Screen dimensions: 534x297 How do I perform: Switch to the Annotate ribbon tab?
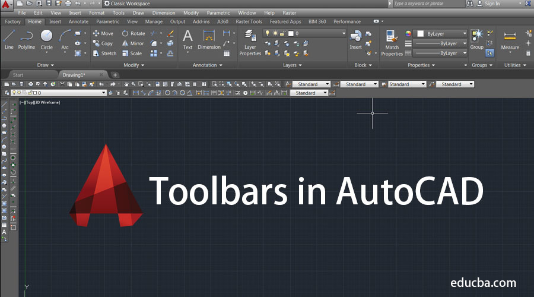[78, 21]
